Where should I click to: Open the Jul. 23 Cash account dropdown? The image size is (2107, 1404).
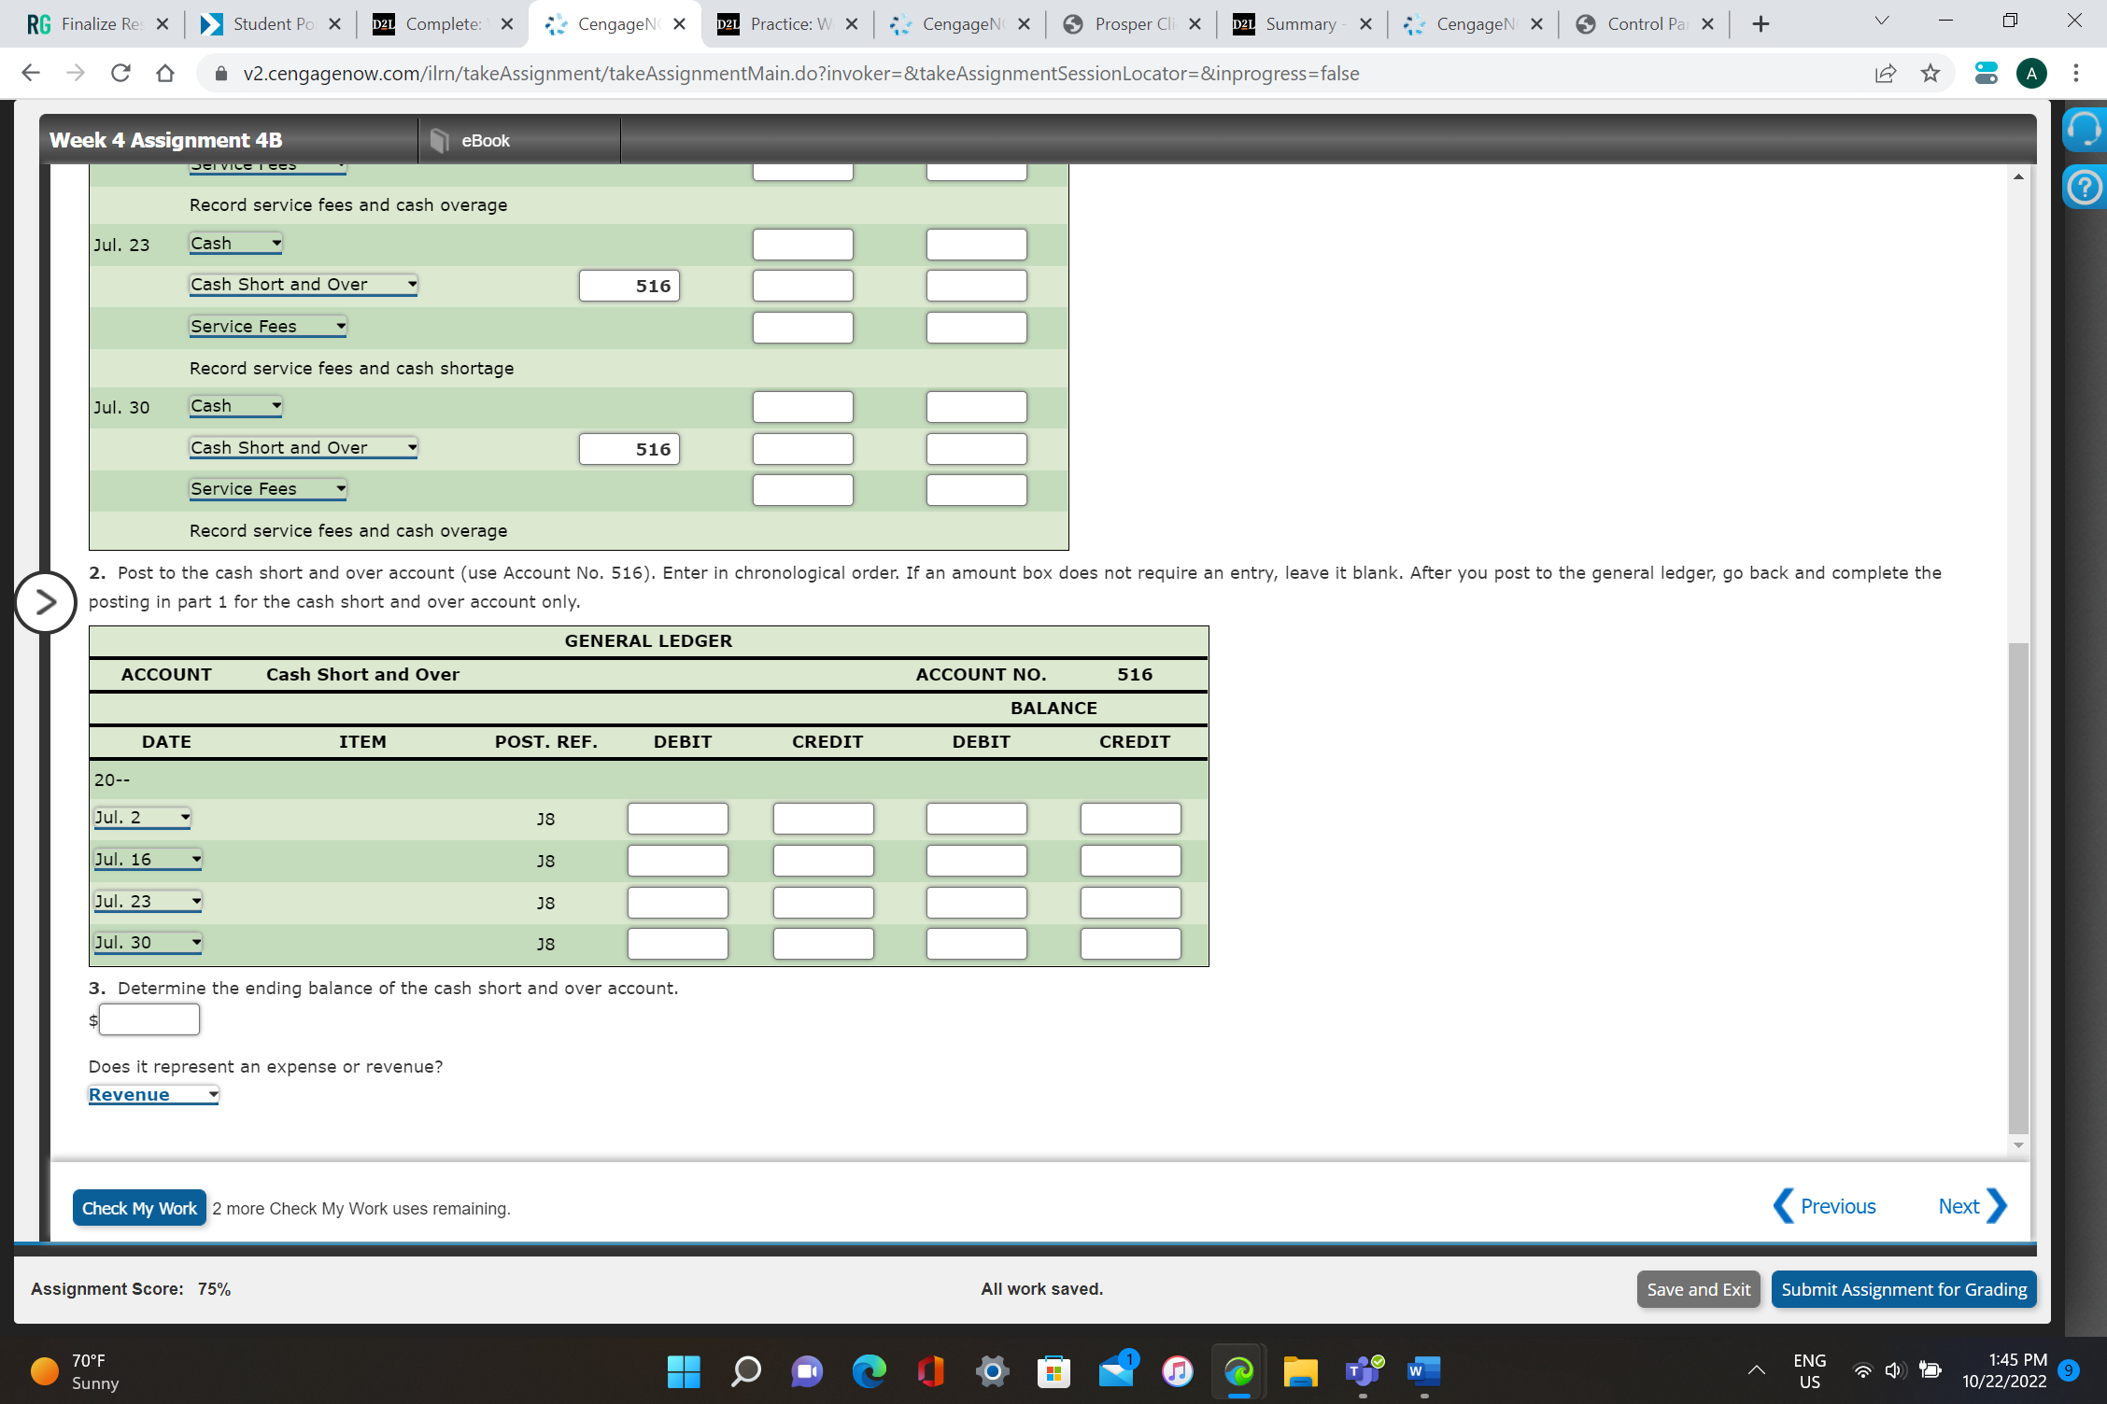coord(234,243)
